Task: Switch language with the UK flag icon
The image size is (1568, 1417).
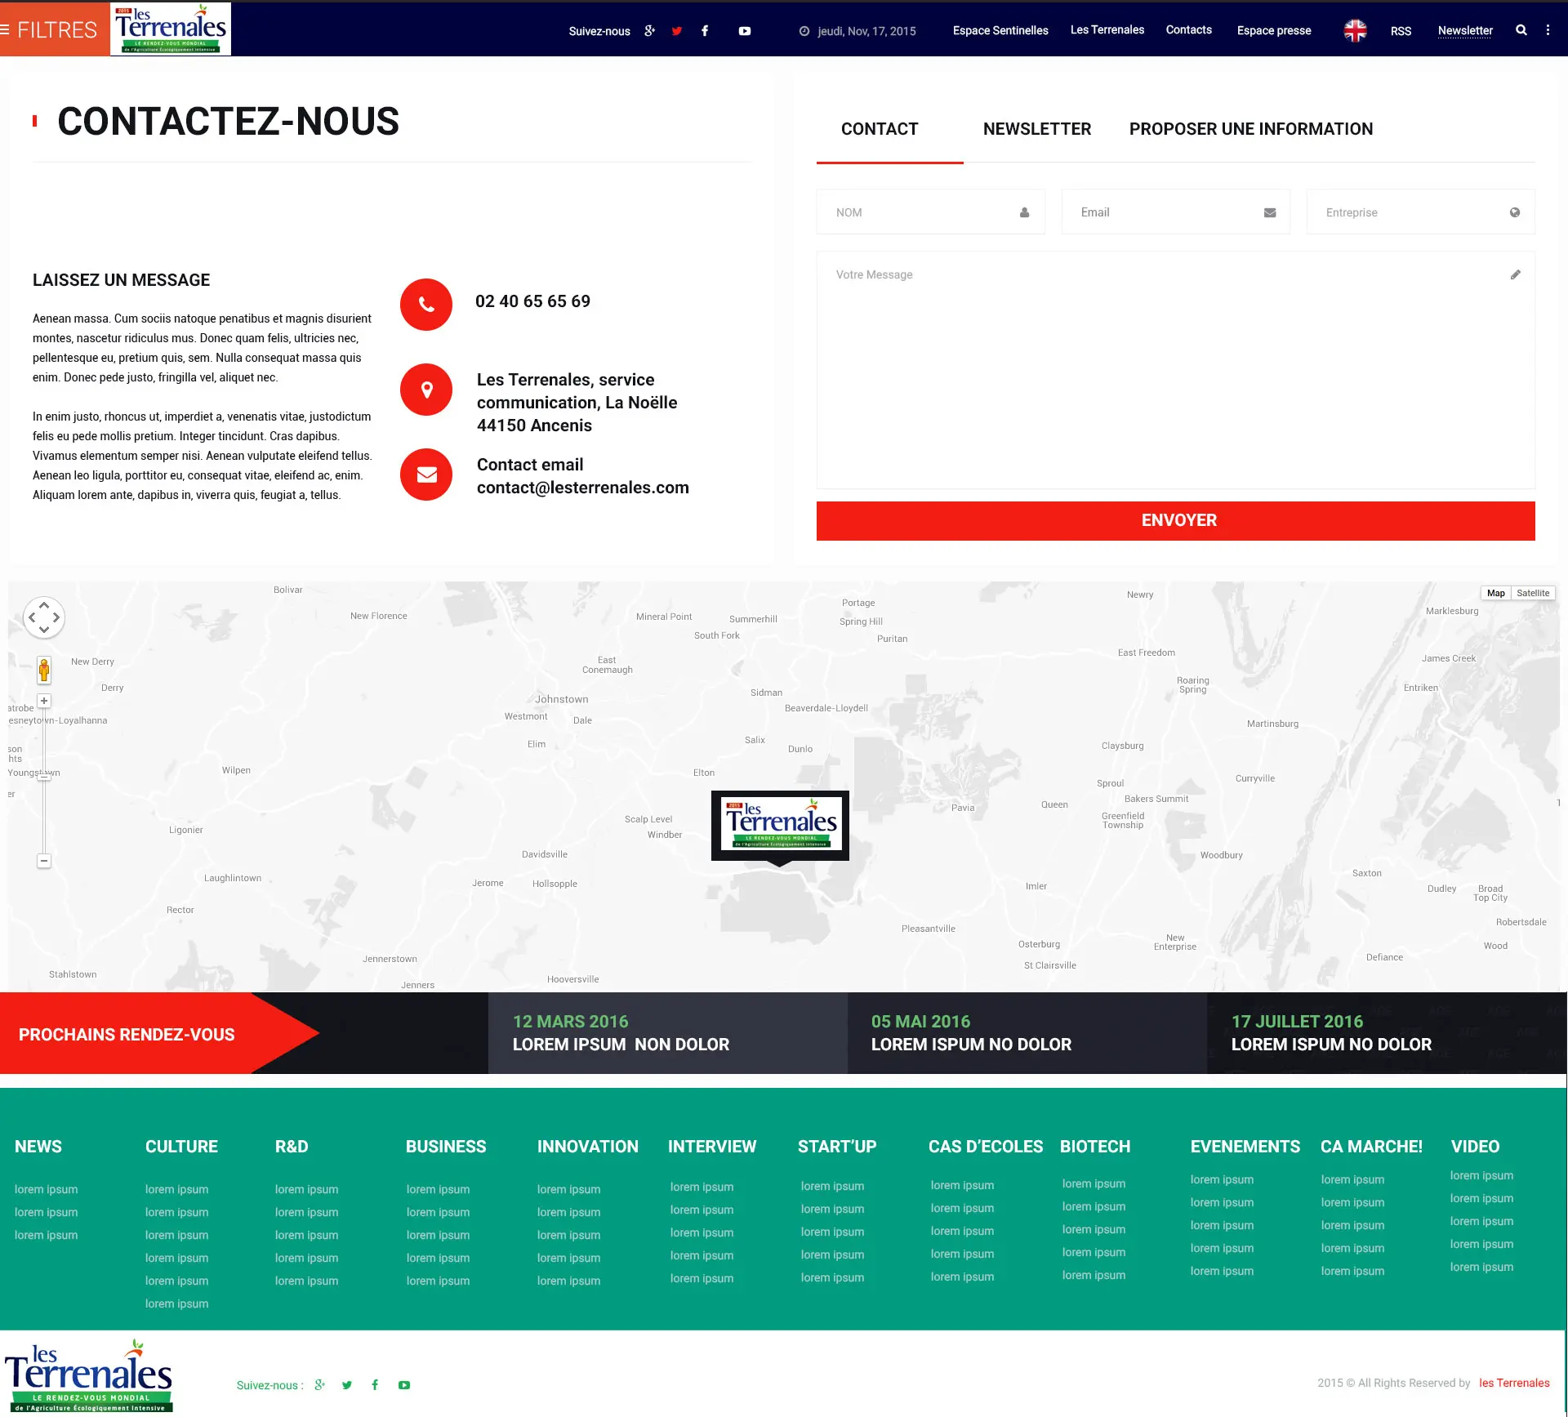Action: (x=1355, y=30)
